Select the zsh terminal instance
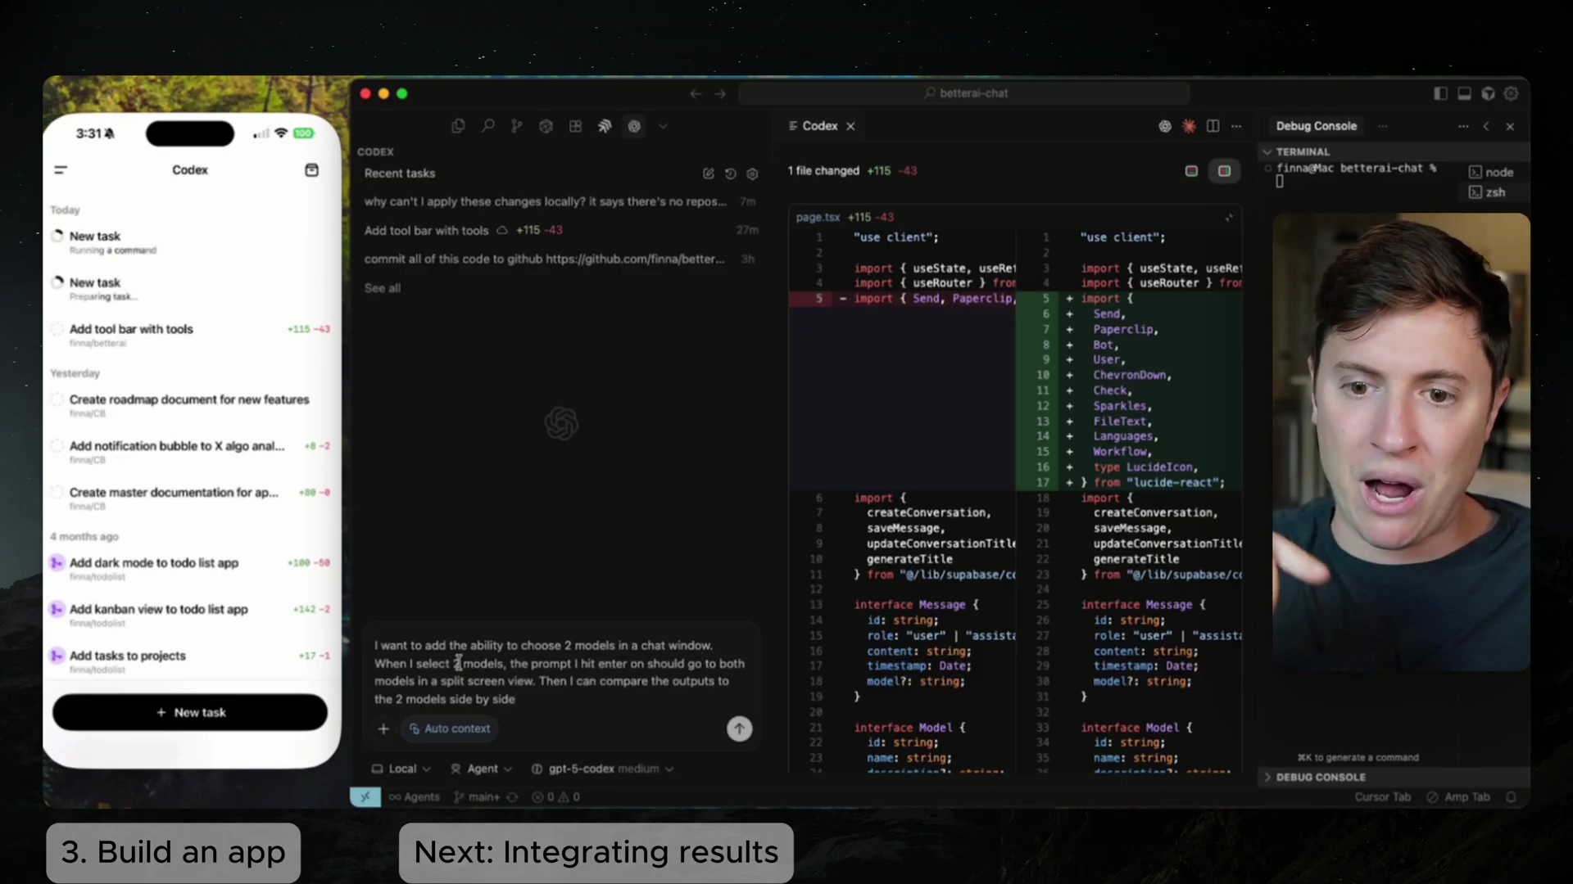This screenshot has width=1573, height=884. [1488, 192]
